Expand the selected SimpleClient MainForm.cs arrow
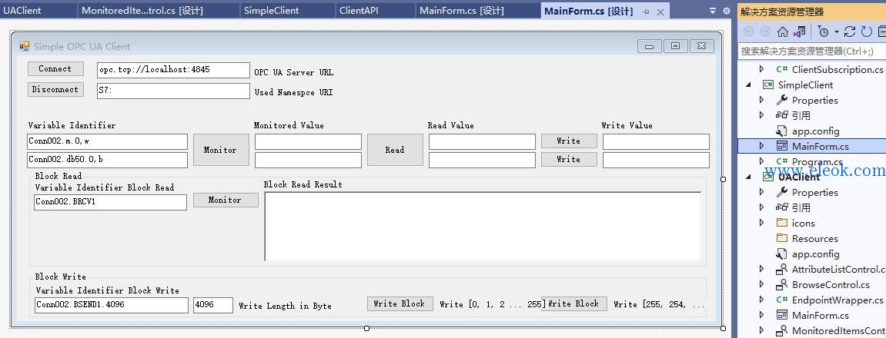 click(x=762, y=146)
